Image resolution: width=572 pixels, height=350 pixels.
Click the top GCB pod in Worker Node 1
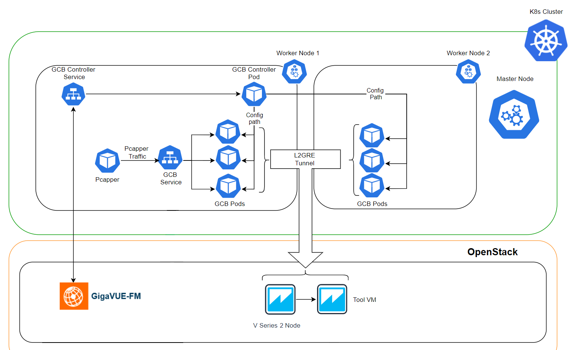(x=228, y=132)
